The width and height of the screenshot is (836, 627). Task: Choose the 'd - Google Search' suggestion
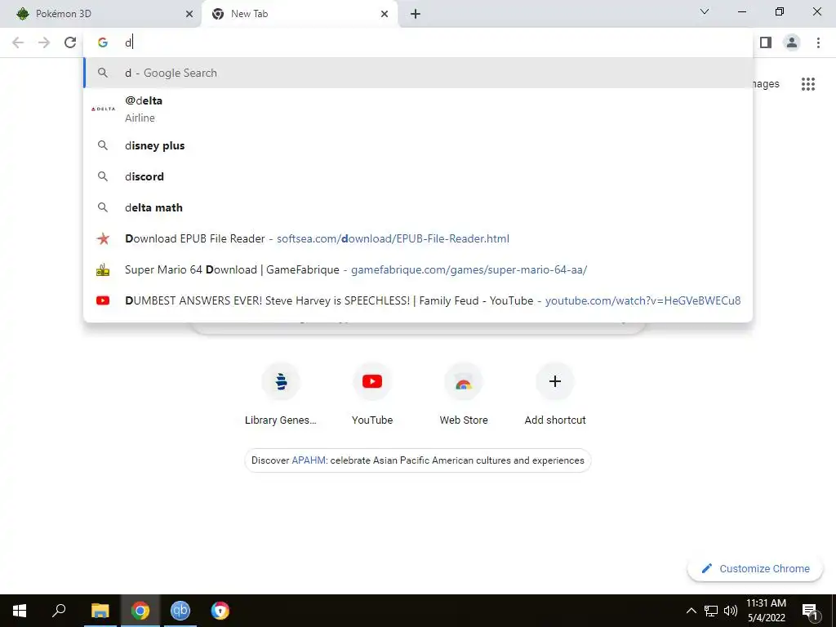click(419, 73)
